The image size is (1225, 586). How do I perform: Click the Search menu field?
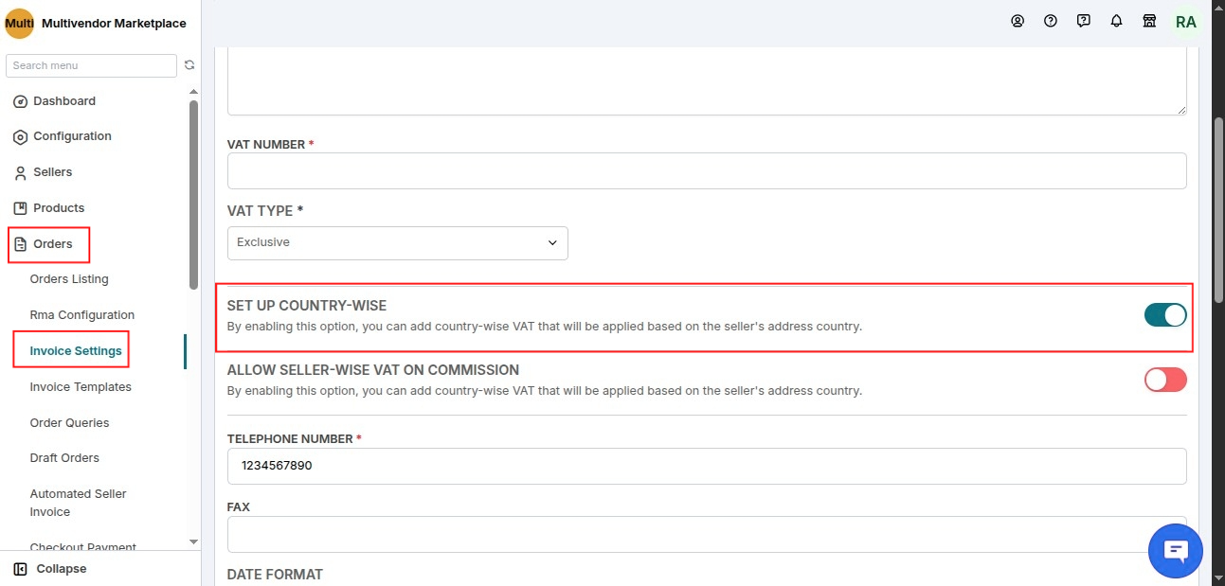pyautogui.click(x=91, y=65)
